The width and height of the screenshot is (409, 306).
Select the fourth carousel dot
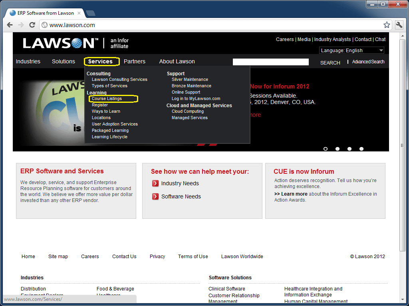coord(361,149)
